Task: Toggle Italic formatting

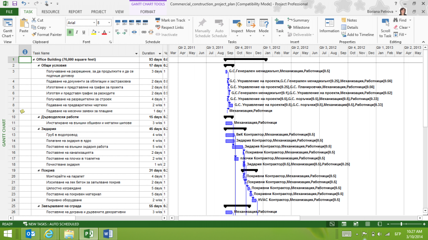Action: 77,32
